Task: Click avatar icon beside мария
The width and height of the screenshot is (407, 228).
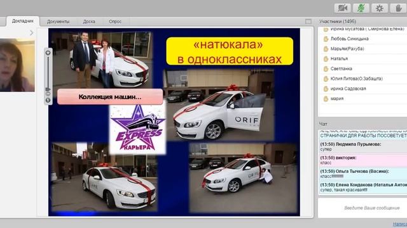Action: (326, 99)
